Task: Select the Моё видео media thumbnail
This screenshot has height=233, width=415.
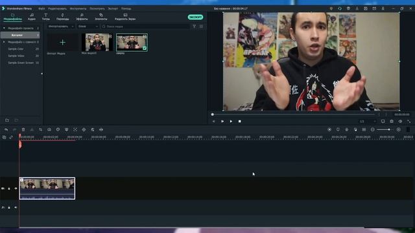Action: pyautogui.click(x=97, y=42)
